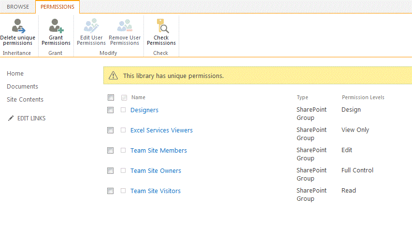Select the PERMISSIONS ribbon tab
This screenshot has width=412, height=234.
(57, 7)
